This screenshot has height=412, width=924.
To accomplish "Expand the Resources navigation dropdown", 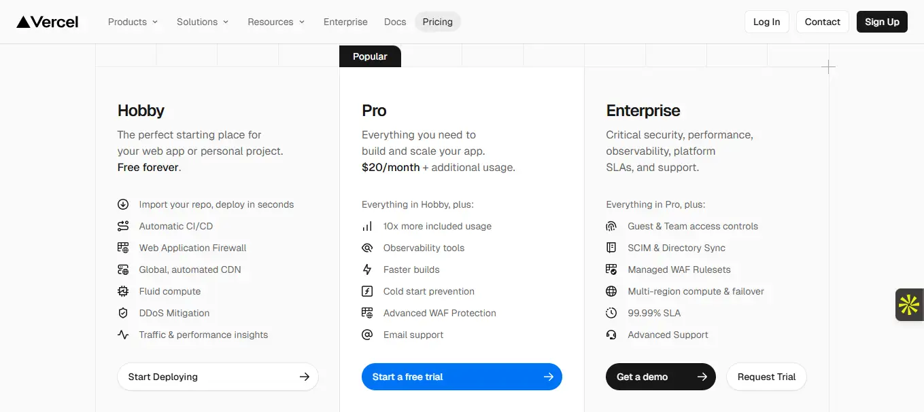I will point(276,22).
